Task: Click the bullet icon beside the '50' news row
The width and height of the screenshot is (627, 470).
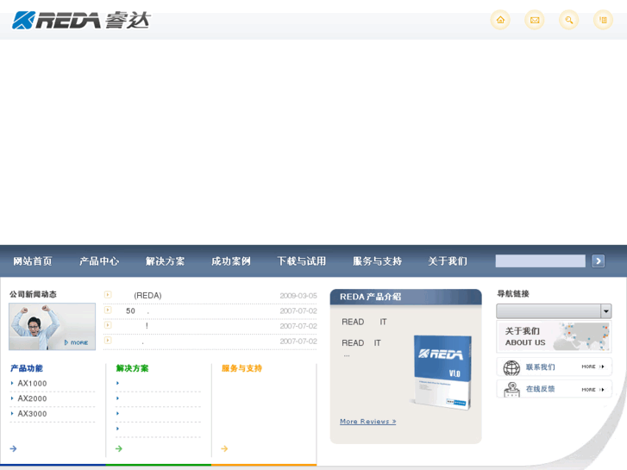Action: 108,310
